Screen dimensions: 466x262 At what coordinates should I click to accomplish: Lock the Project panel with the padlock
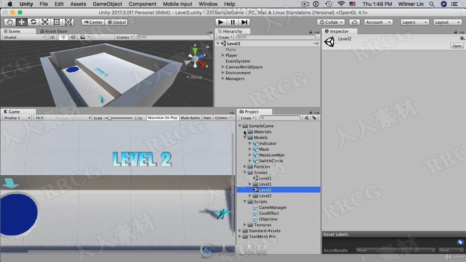coord(311,112)
